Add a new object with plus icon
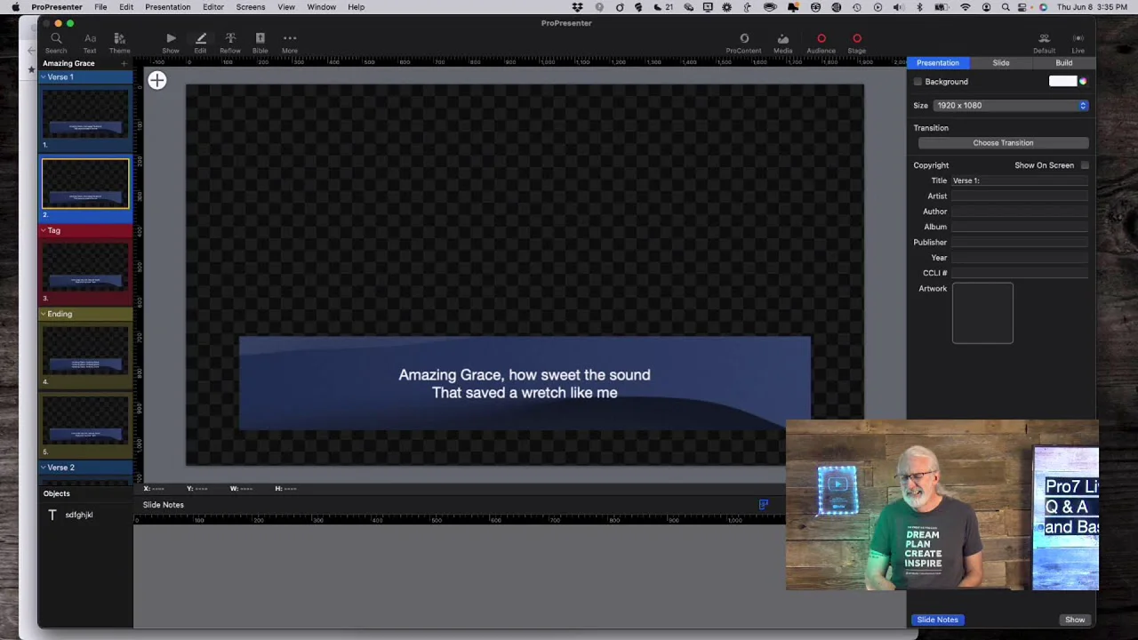Image resolution: width=1138 pixels, height=640 pixels. click(x=156, y=81)
